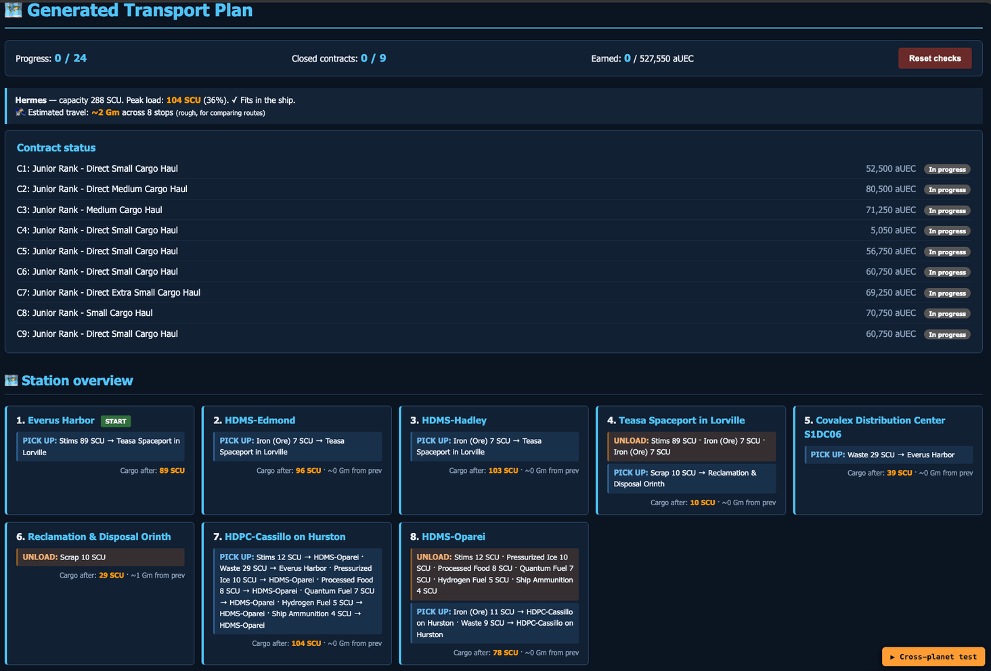Image resolution: width=991 pixels, height=671 pixels.
Task: Click the Earned 0 / 527,550 aUEC value
Action: 642,59
